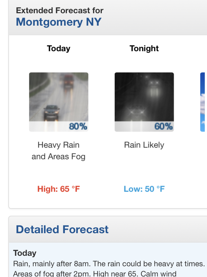Click the High: 65 °F temperature
The width and height of the screenshot is (207, 277).
[x=59, y=189]
